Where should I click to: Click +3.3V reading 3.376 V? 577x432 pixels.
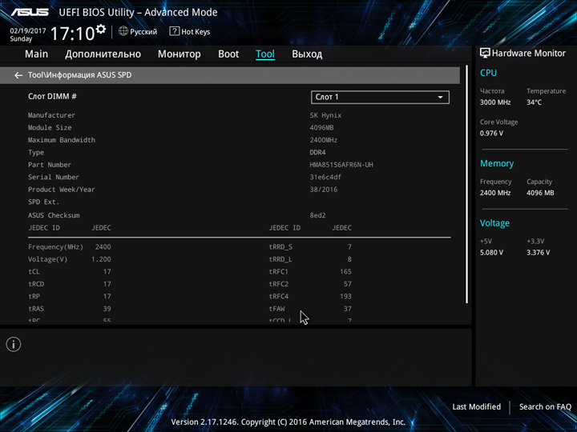(539, 253)
